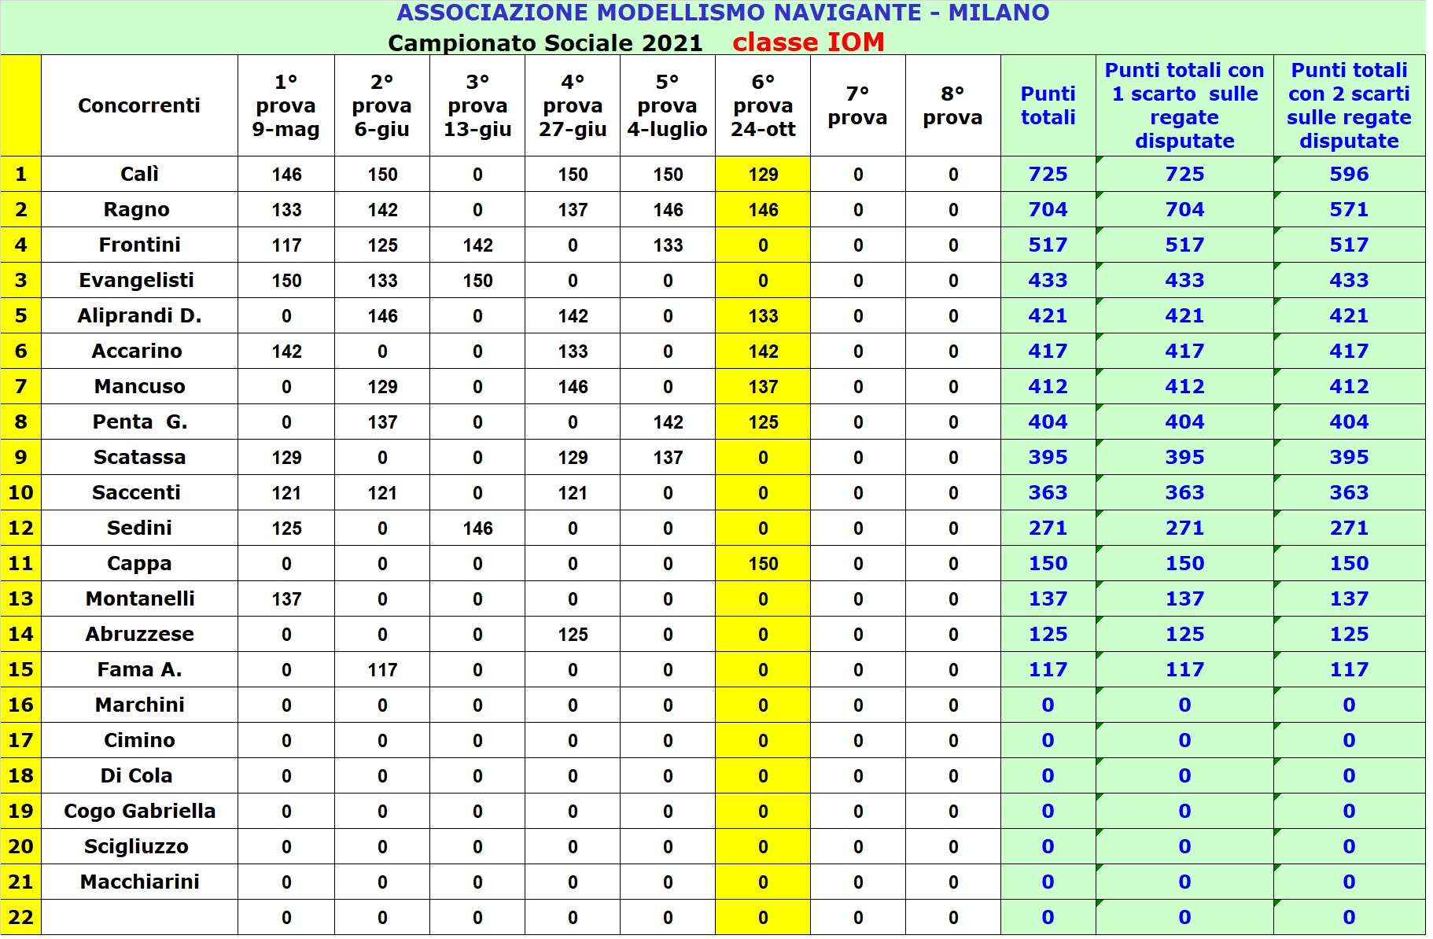Select competitor name 'Aliprandi D.'

click(139, 315)
